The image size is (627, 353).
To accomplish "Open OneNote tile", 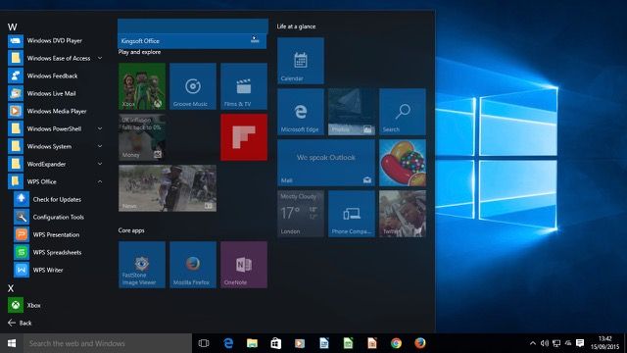I will [244, 265].
